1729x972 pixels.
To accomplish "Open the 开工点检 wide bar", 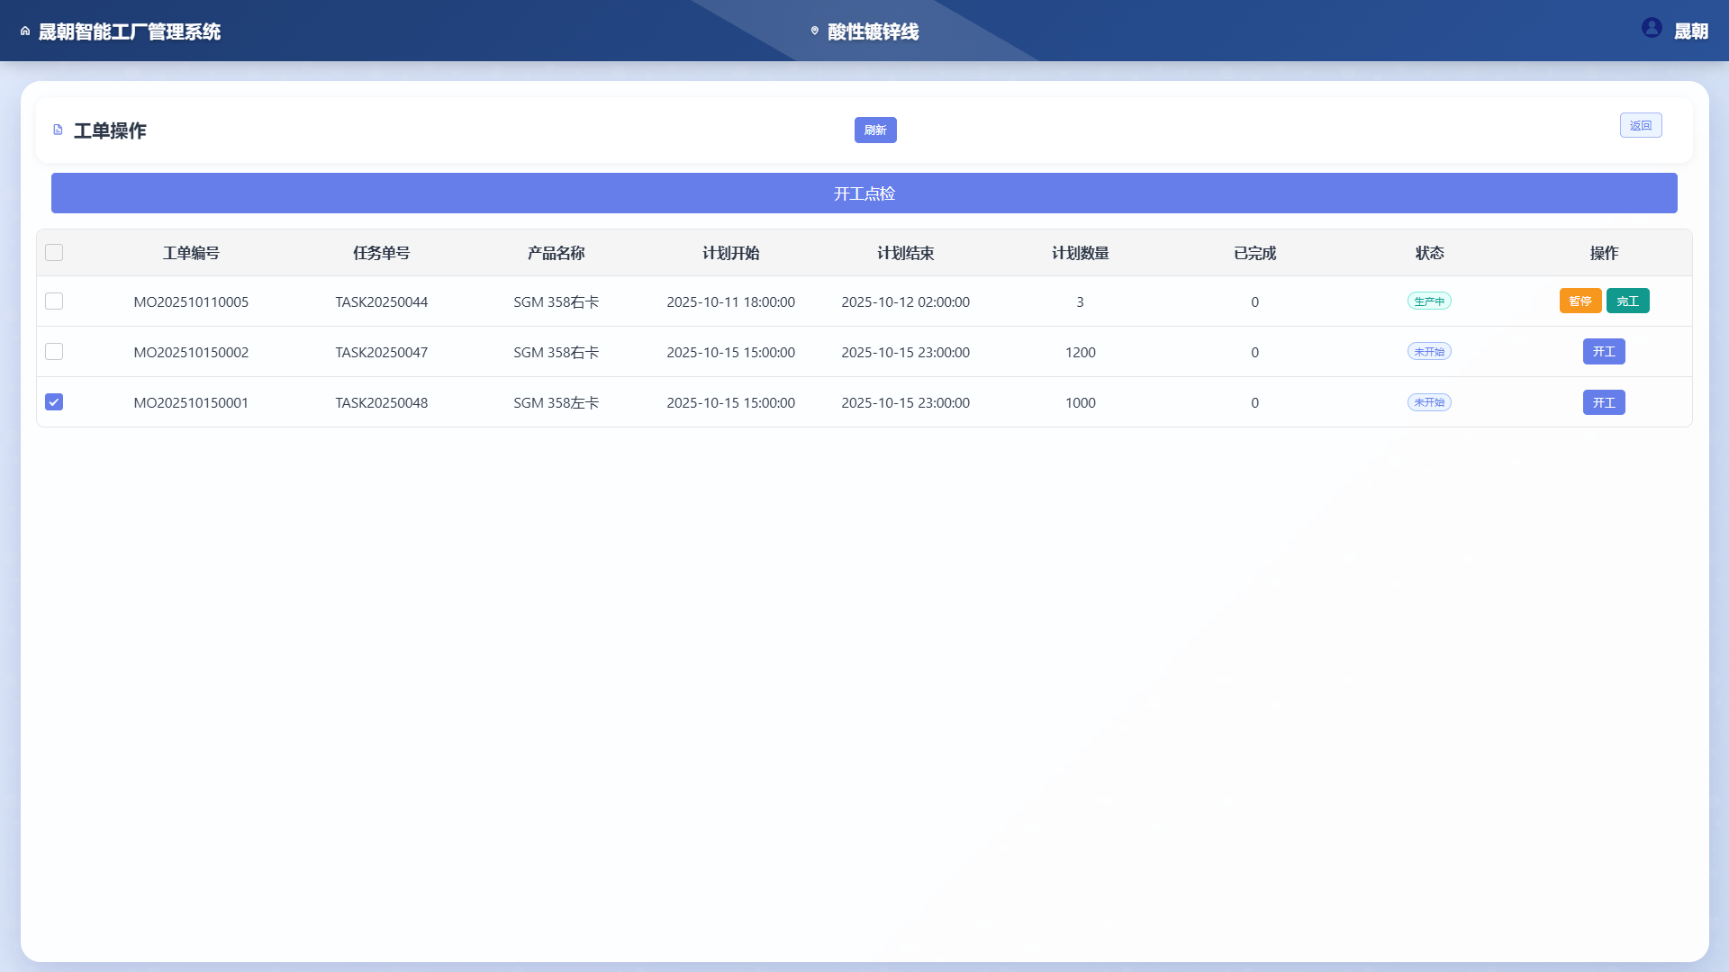I will coord(864,193).
